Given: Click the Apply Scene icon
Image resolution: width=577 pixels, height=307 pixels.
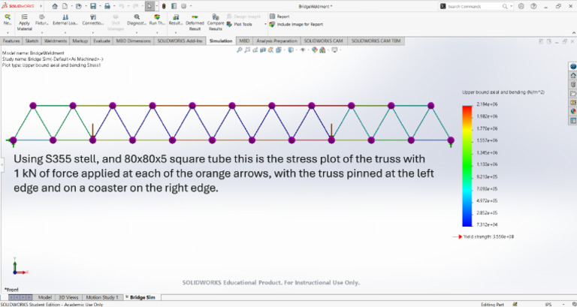Looking at the screenshot, I should pyautogui.click(x=322, y=50).
